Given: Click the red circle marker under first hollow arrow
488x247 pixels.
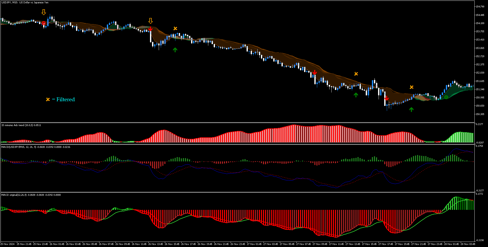Looking at the screenshot, I should click(44, 23).
